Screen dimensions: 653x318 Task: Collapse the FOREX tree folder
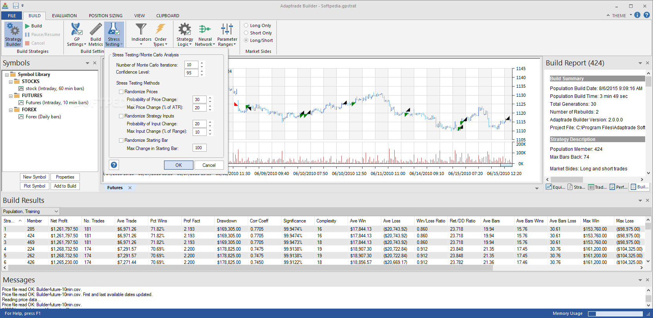point(11,110)
